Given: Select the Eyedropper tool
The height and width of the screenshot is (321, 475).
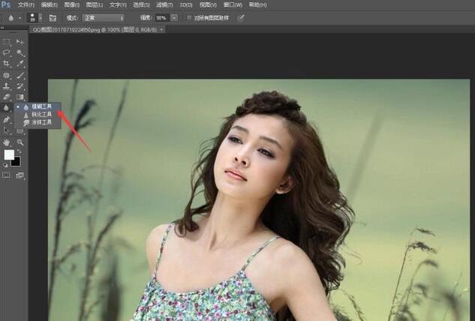Looking at the screenshot, I should tap(20, 64).
